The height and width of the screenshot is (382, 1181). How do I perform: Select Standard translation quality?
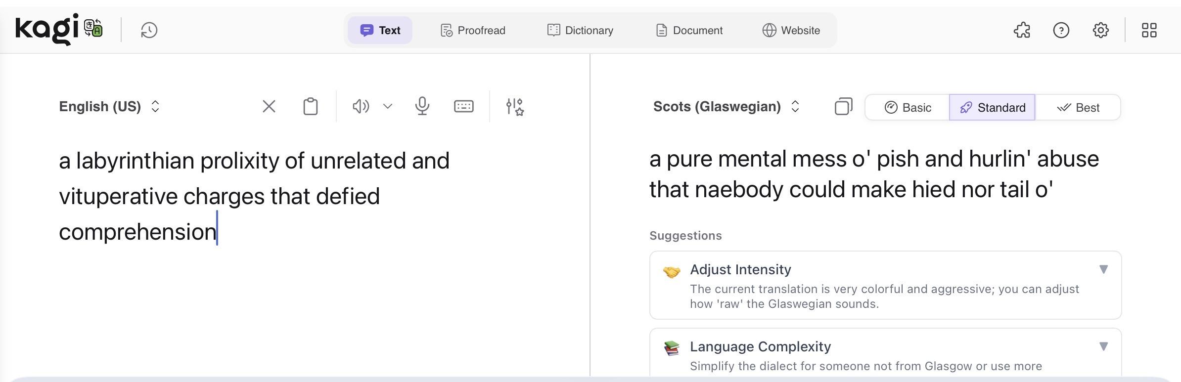click(992, 107)
